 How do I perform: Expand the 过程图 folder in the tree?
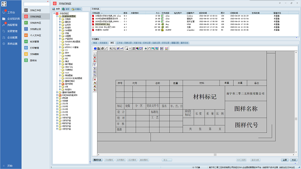(60, 36)
